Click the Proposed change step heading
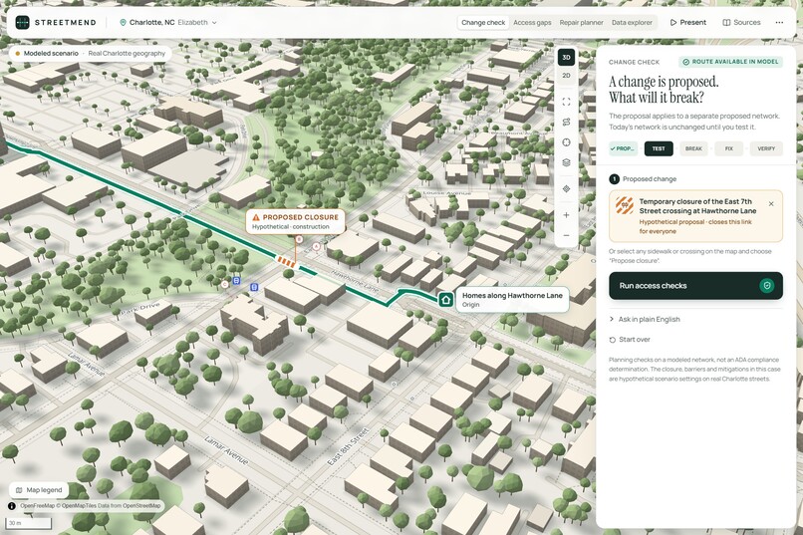Image resolution: width=803 pixels, height=535 pixels. 650,178
